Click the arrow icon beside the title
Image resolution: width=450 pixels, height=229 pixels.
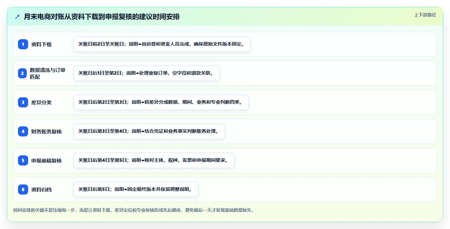coord(17,17)
